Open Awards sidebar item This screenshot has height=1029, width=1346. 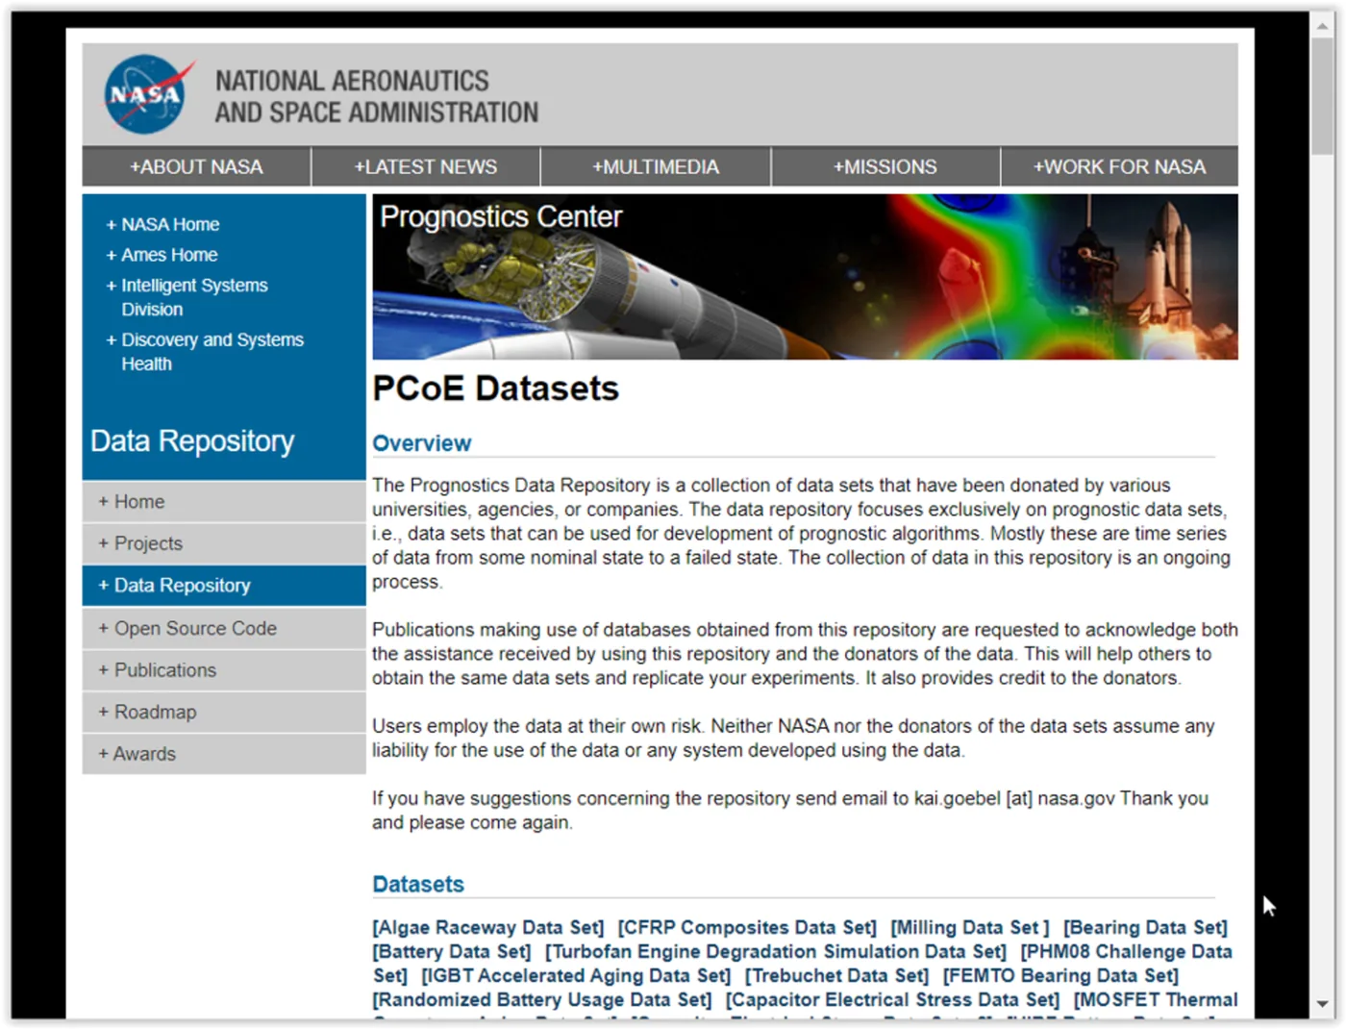pyautogui.click(x=224, y=754)
